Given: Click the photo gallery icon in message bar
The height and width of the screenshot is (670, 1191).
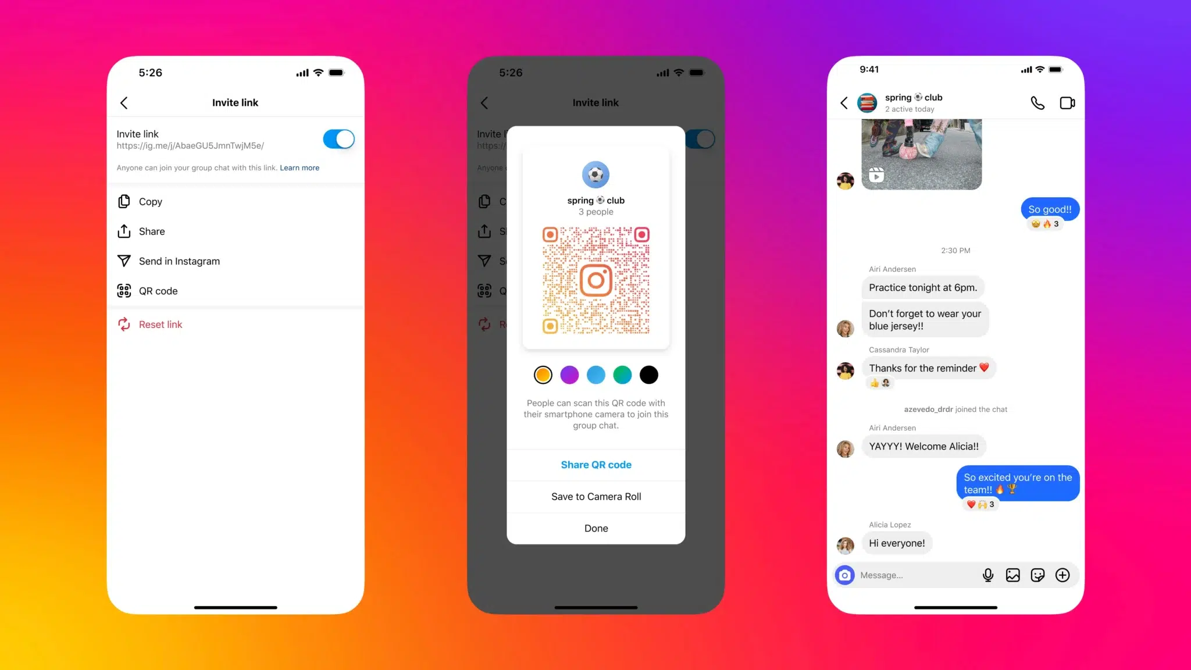Looking at the screenshot, I should pyautogui.click(x=1012, y=575).
